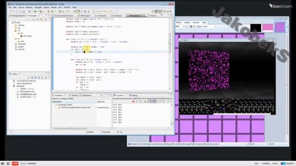Open the Javadoc tab
The image size is (296, 166).
tap(74, 95)
